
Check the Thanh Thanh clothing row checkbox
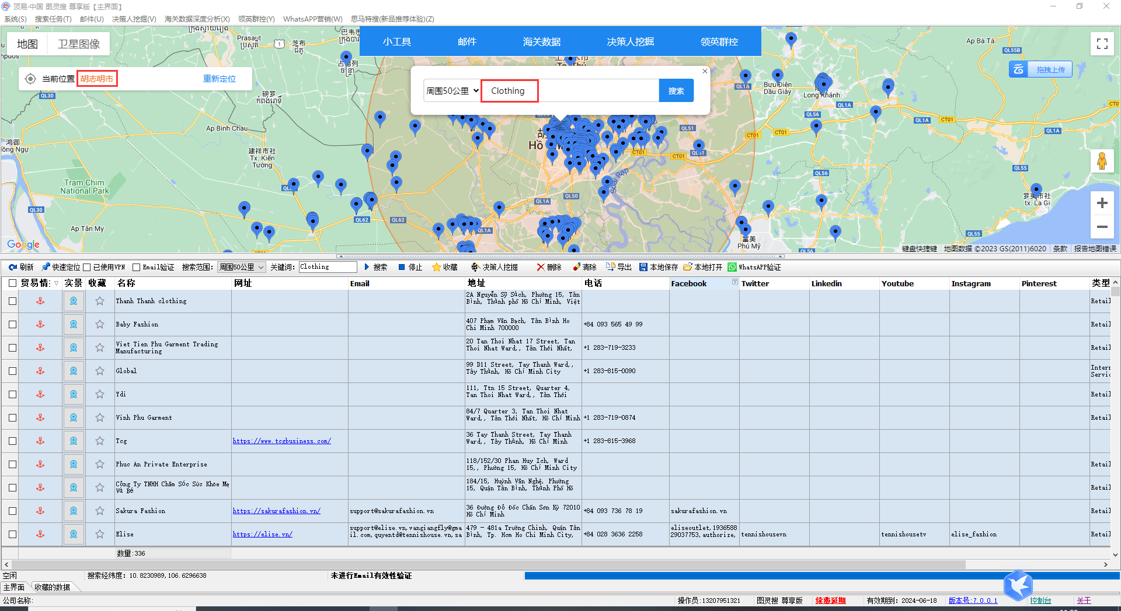click(12, 301)
